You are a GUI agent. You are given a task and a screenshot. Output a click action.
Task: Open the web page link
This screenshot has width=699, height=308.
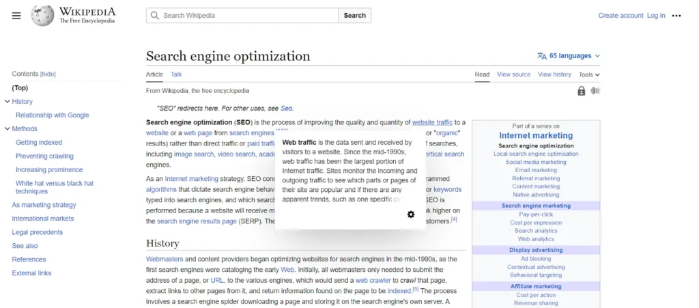[198, 132]
